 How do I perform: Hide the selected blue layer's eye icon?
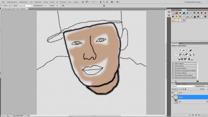click(173, 97)
